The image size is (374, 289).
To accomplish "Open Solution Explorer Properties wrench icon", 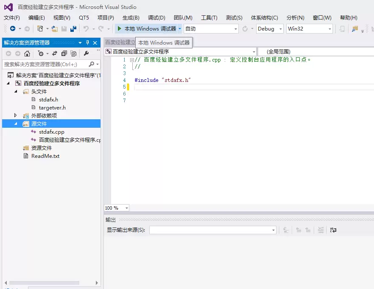I will pyautogui.click(x=86, y=53).
